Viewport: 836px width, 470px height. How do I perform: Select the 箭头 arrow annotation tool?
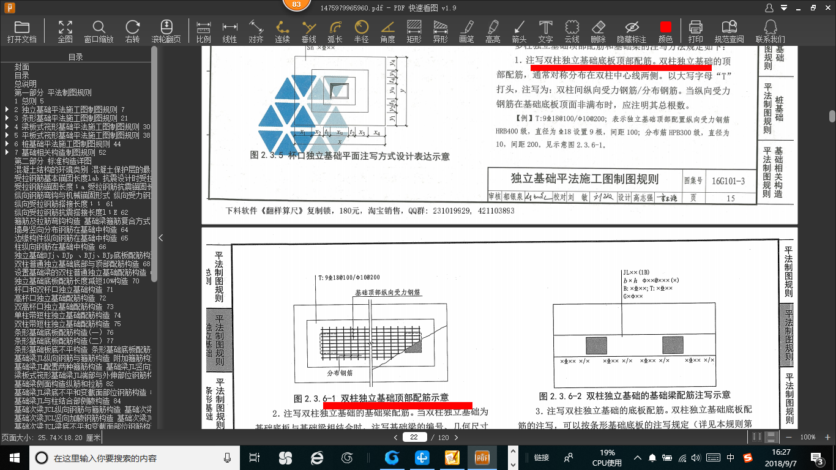(x=519, y=31)
